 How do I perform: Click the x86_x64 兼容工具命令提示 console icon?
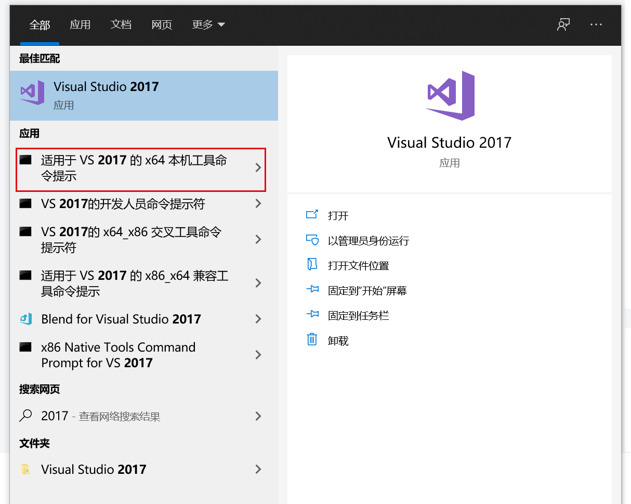pos(25,275)
